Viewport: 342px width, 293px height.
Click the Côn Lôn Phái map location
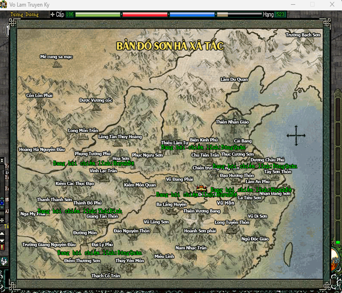tap(39, 95)
